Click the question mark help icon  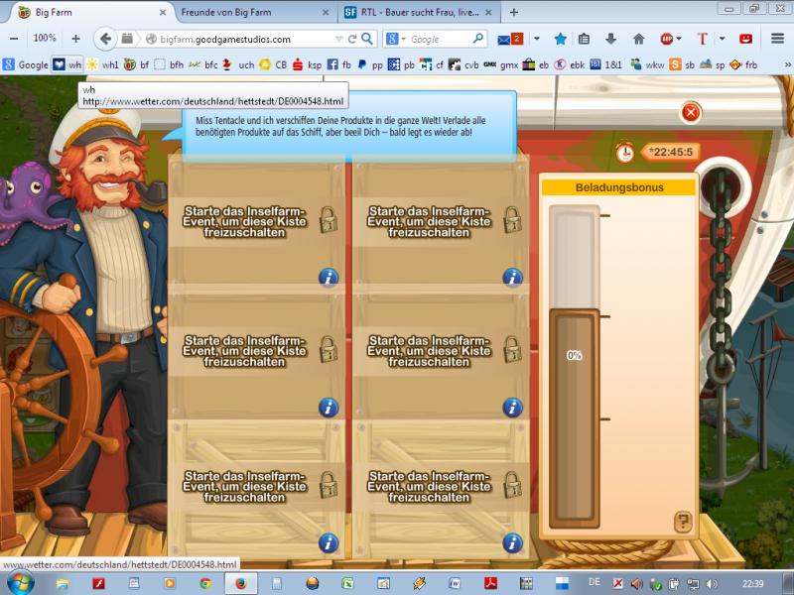click(683, 522)
